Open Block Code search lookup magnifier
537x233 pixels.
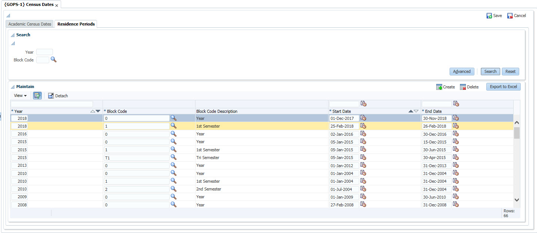(53, 60)
